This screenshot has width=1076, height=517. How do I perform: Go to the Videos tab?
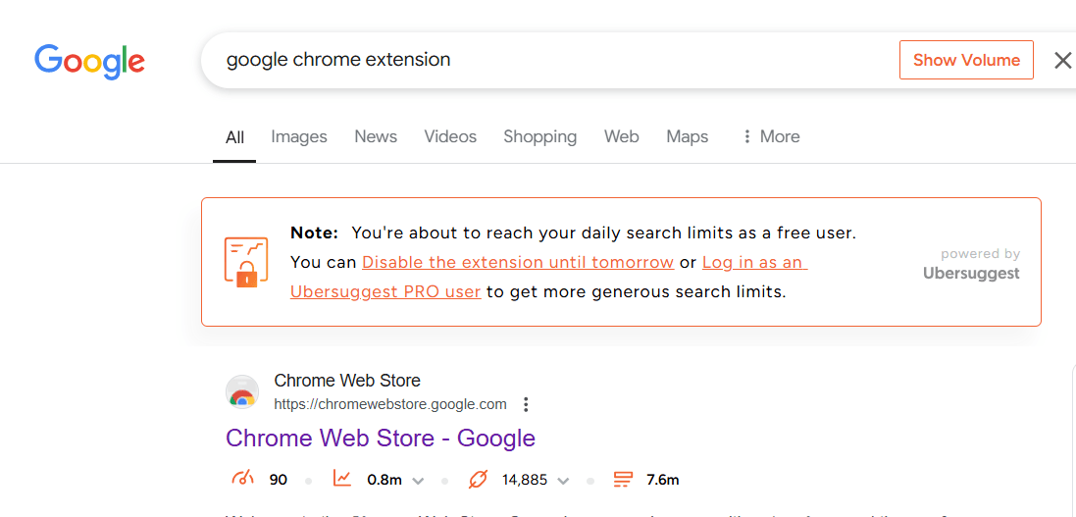[x=450, y=136]
